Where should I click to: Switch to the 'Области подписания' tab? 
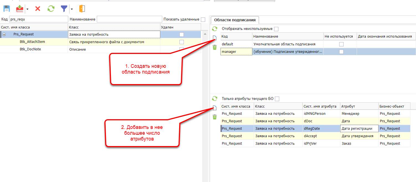[235, 20]
